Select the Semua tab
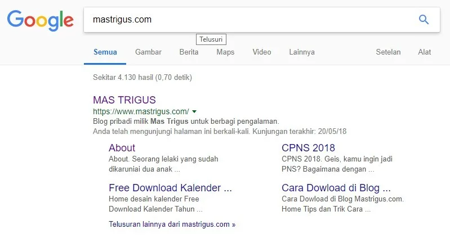Viewport: 450px width, 238px height. point(105,52)
